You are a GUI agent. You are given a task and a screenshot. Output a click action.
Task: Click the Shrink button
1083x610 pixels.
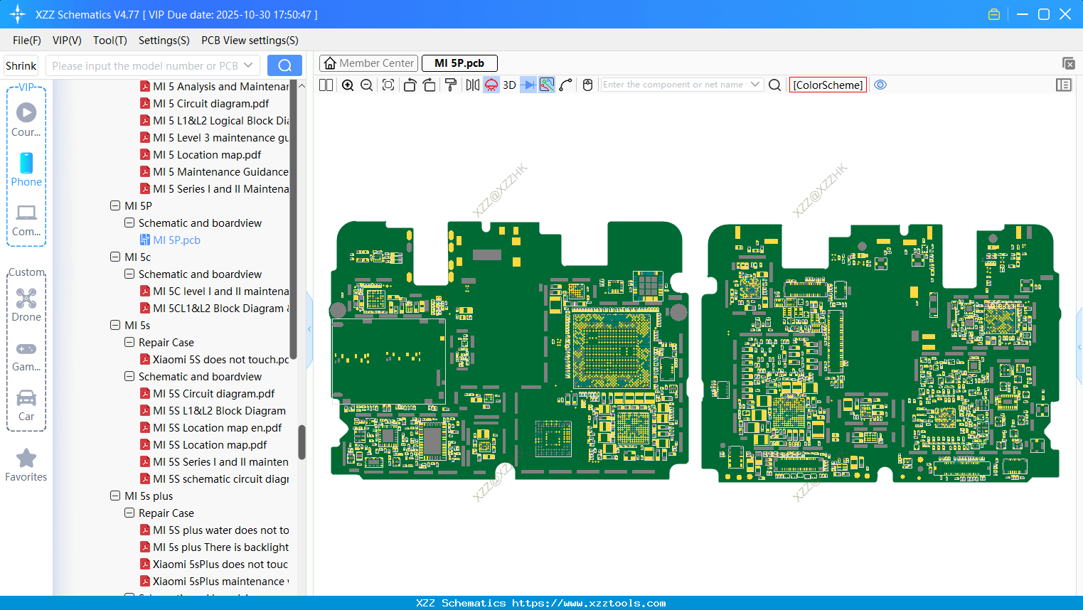coord(21,65)
